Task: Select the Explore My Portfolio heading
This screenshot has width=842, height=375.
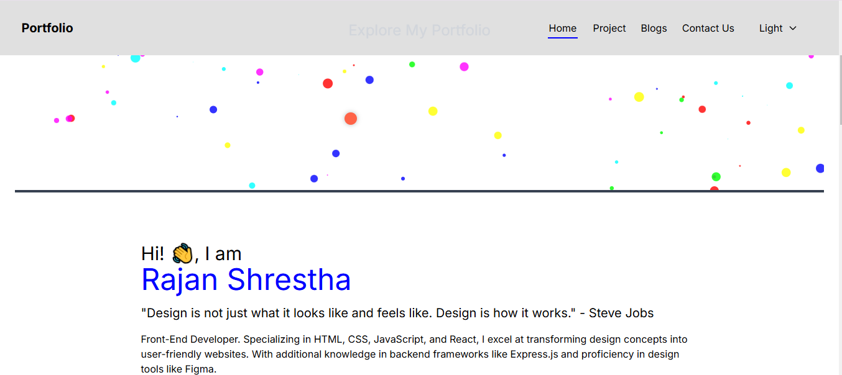Action: click(x=419, y=30)
